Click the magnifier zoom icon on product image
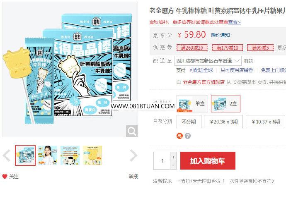The image size is (286, 213). pos(132,131)
